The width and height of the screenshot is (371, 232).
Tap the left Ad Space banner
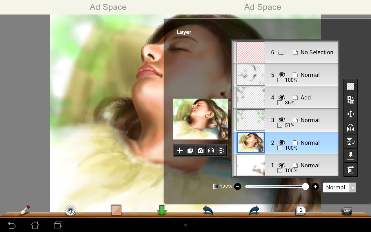108,7
